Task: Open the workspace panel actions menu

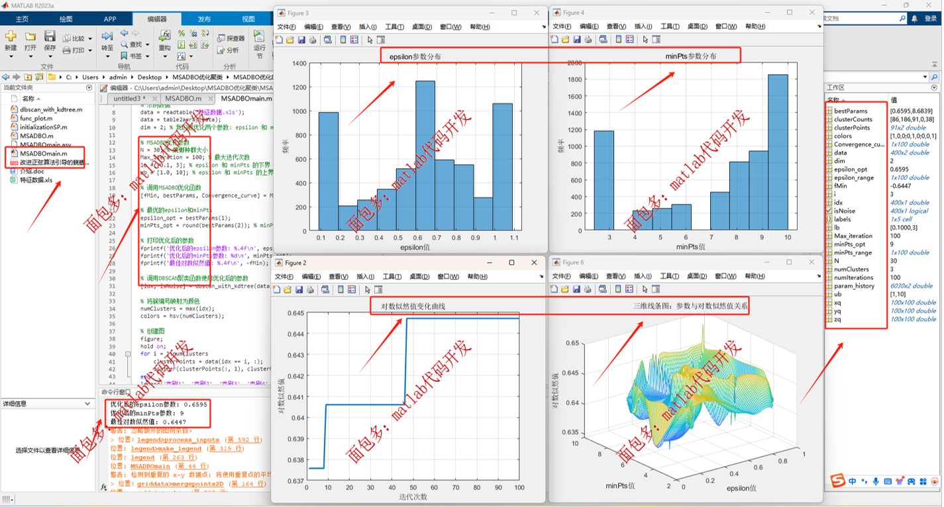Action: (x=933, y=87)
